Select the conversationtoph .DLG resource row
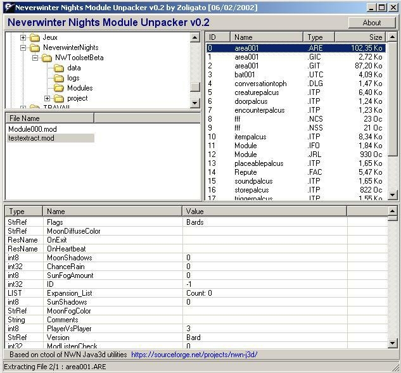401x373 pixels. [260, 84]
